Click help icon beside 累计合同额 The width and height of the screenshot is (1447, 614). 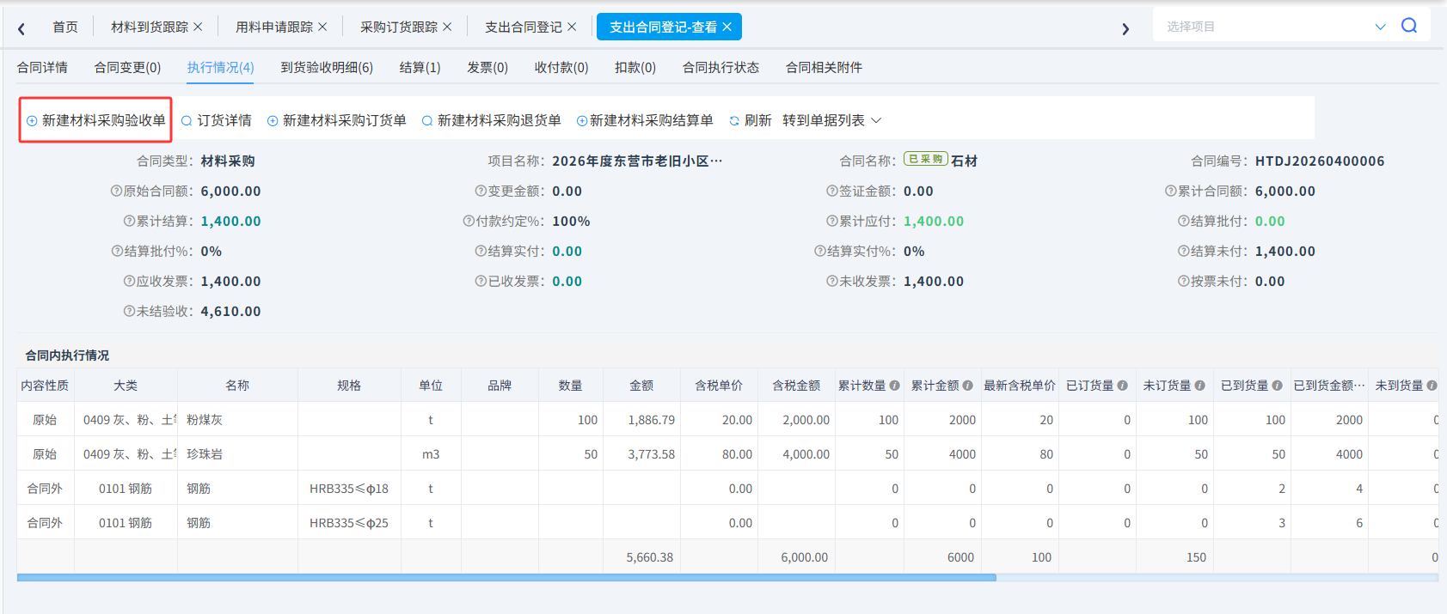(1171, 191)
